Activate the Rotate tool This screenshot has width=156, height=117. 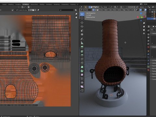click(82, 27)
